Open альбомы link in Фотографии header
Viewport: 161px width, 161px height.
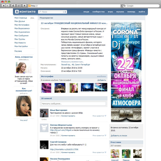101,76
